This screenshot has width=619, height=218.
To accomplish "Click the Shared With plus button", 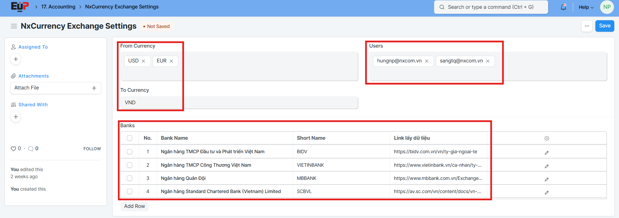I will 16,117.
